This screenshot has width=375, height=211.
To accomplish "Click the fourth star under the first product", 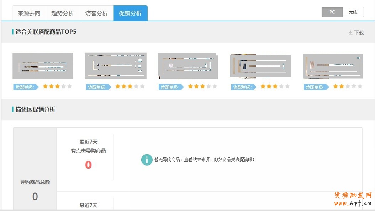I will 63,86.
